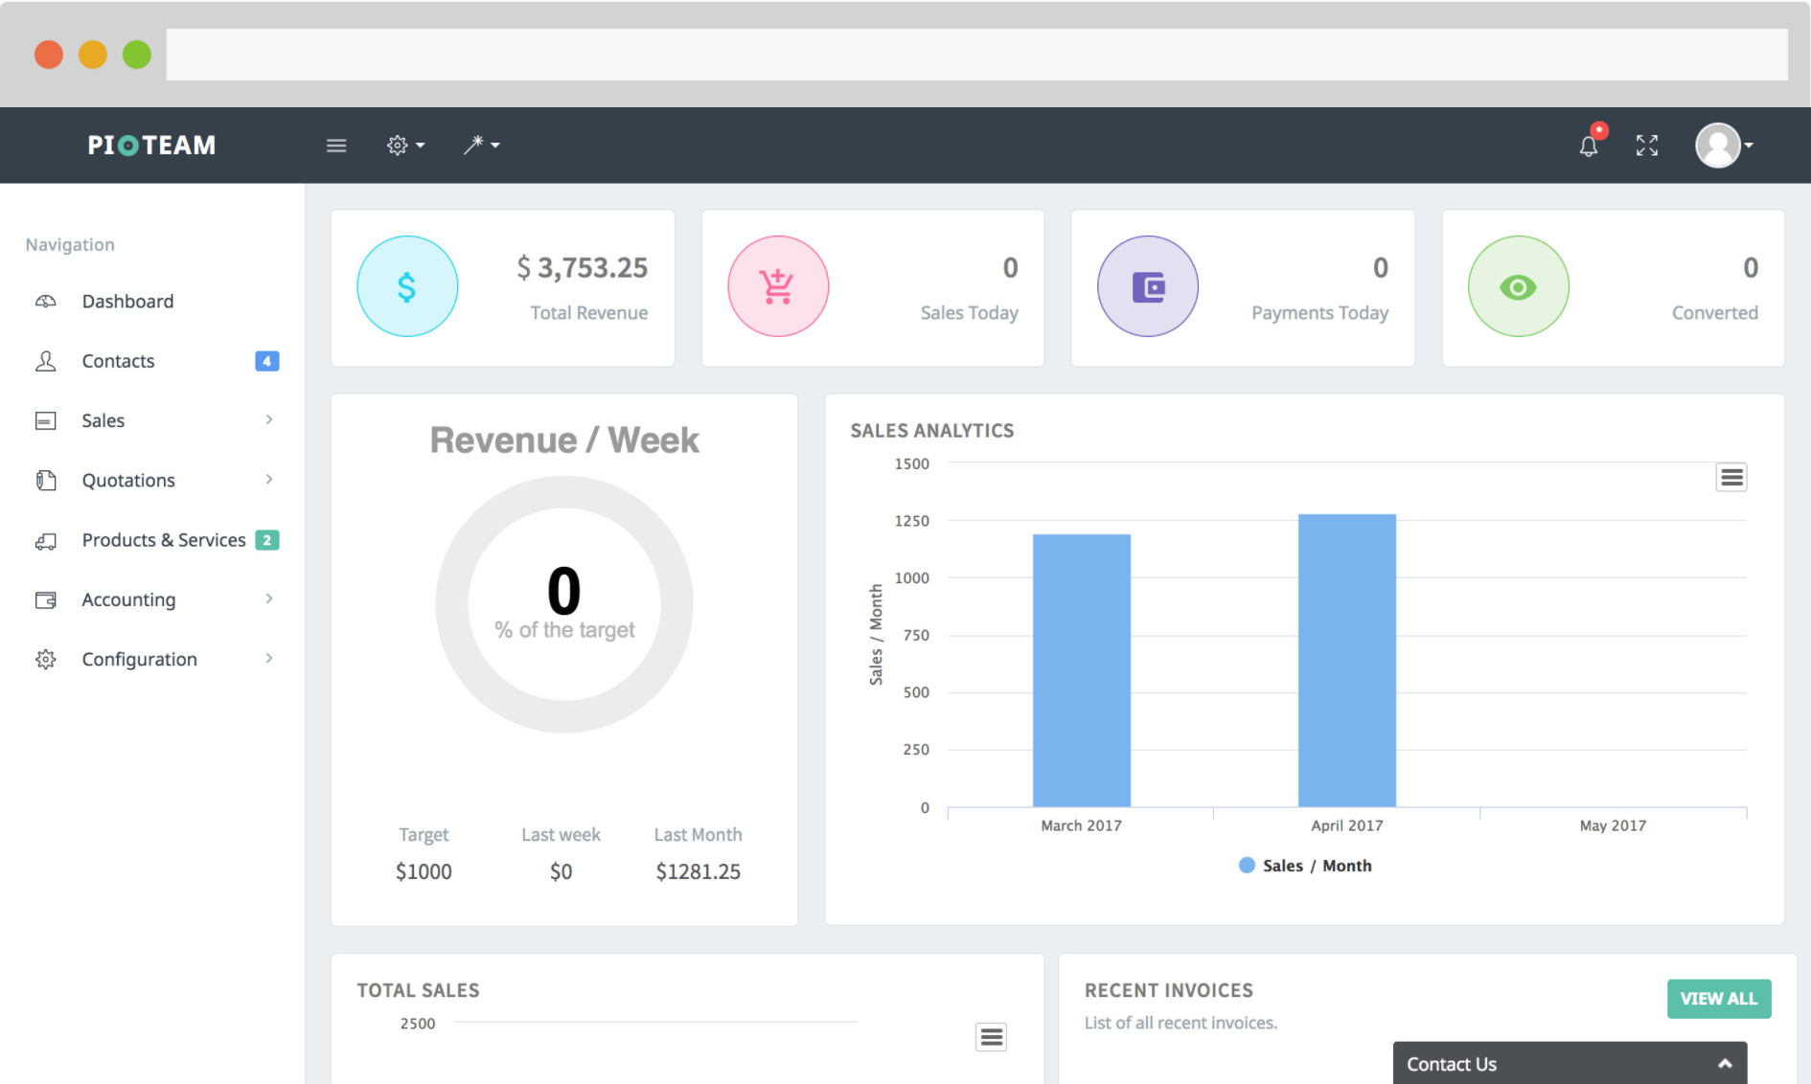
Task: Click the green eye Converted icon
Action: [x=1519, y=286]
